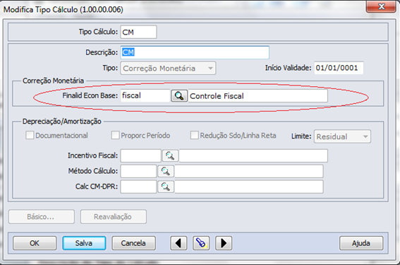Click the dialog title Modifica Tipo Cálculo
The width and height of the screenshot is (400, 265).
click(63, 10)
